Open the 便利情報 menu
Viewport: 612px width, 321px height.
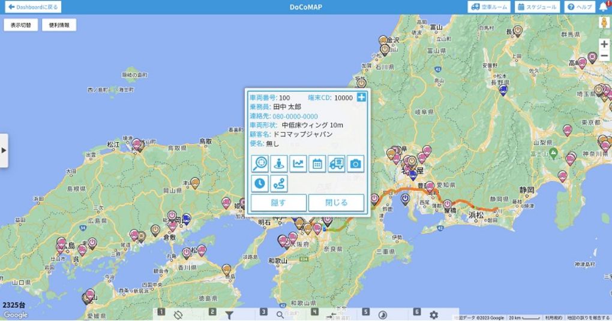point(59,25)
